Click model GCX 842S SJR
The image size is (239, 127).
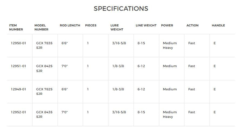44,68
